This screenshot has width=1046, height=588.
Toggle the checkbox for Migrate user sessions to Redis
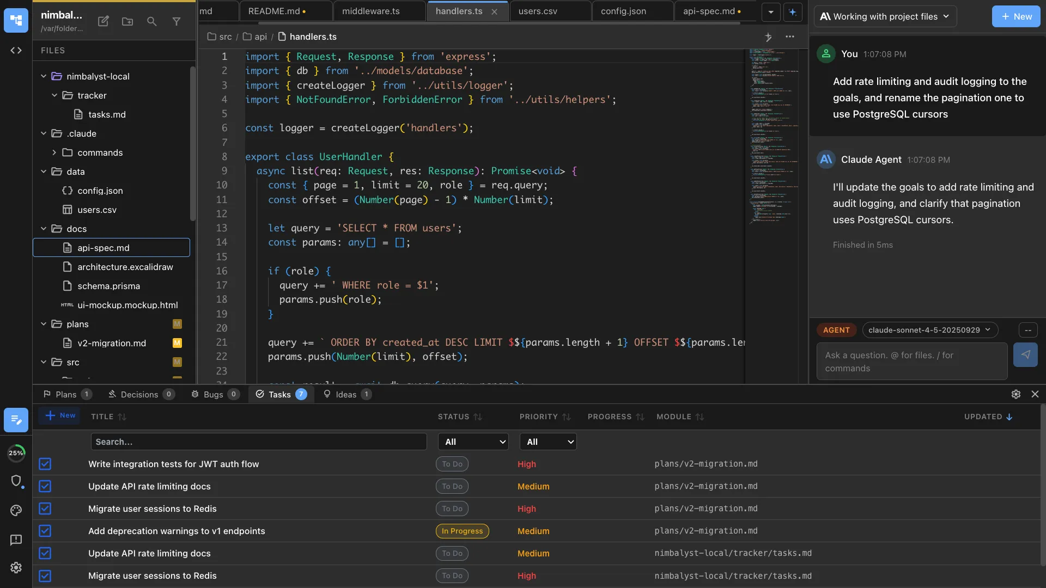[x=45, y=509]
